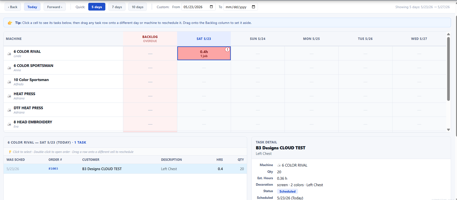The width and height of the screenshot is (457, 200).
Task: Select the DTF HEAT PRESS machine name
Action: click(x=28, y=108)
